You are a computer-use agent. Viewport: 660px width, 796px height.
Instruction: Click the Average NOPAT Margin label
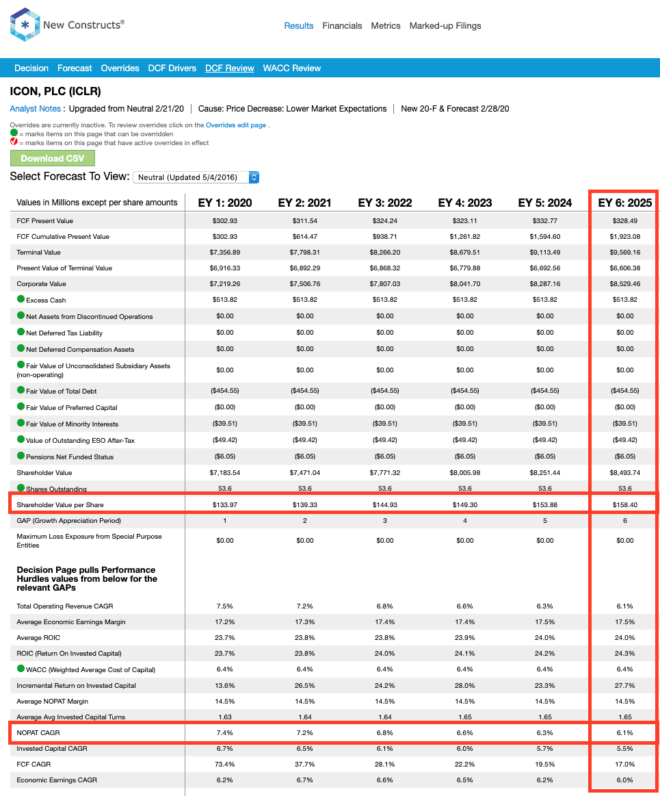point(52,701)
